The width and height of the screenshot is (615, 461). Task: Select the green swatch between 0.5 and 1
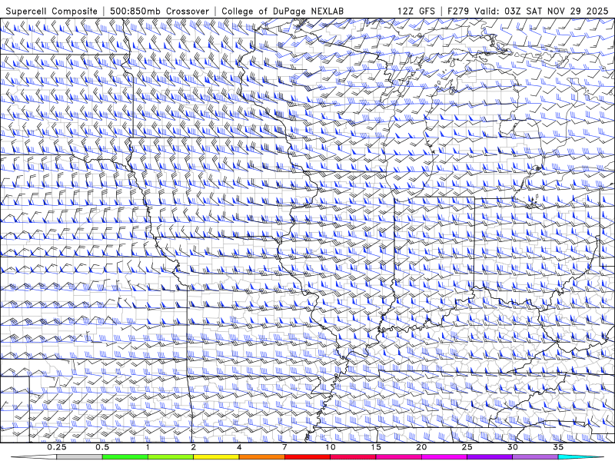125,457
